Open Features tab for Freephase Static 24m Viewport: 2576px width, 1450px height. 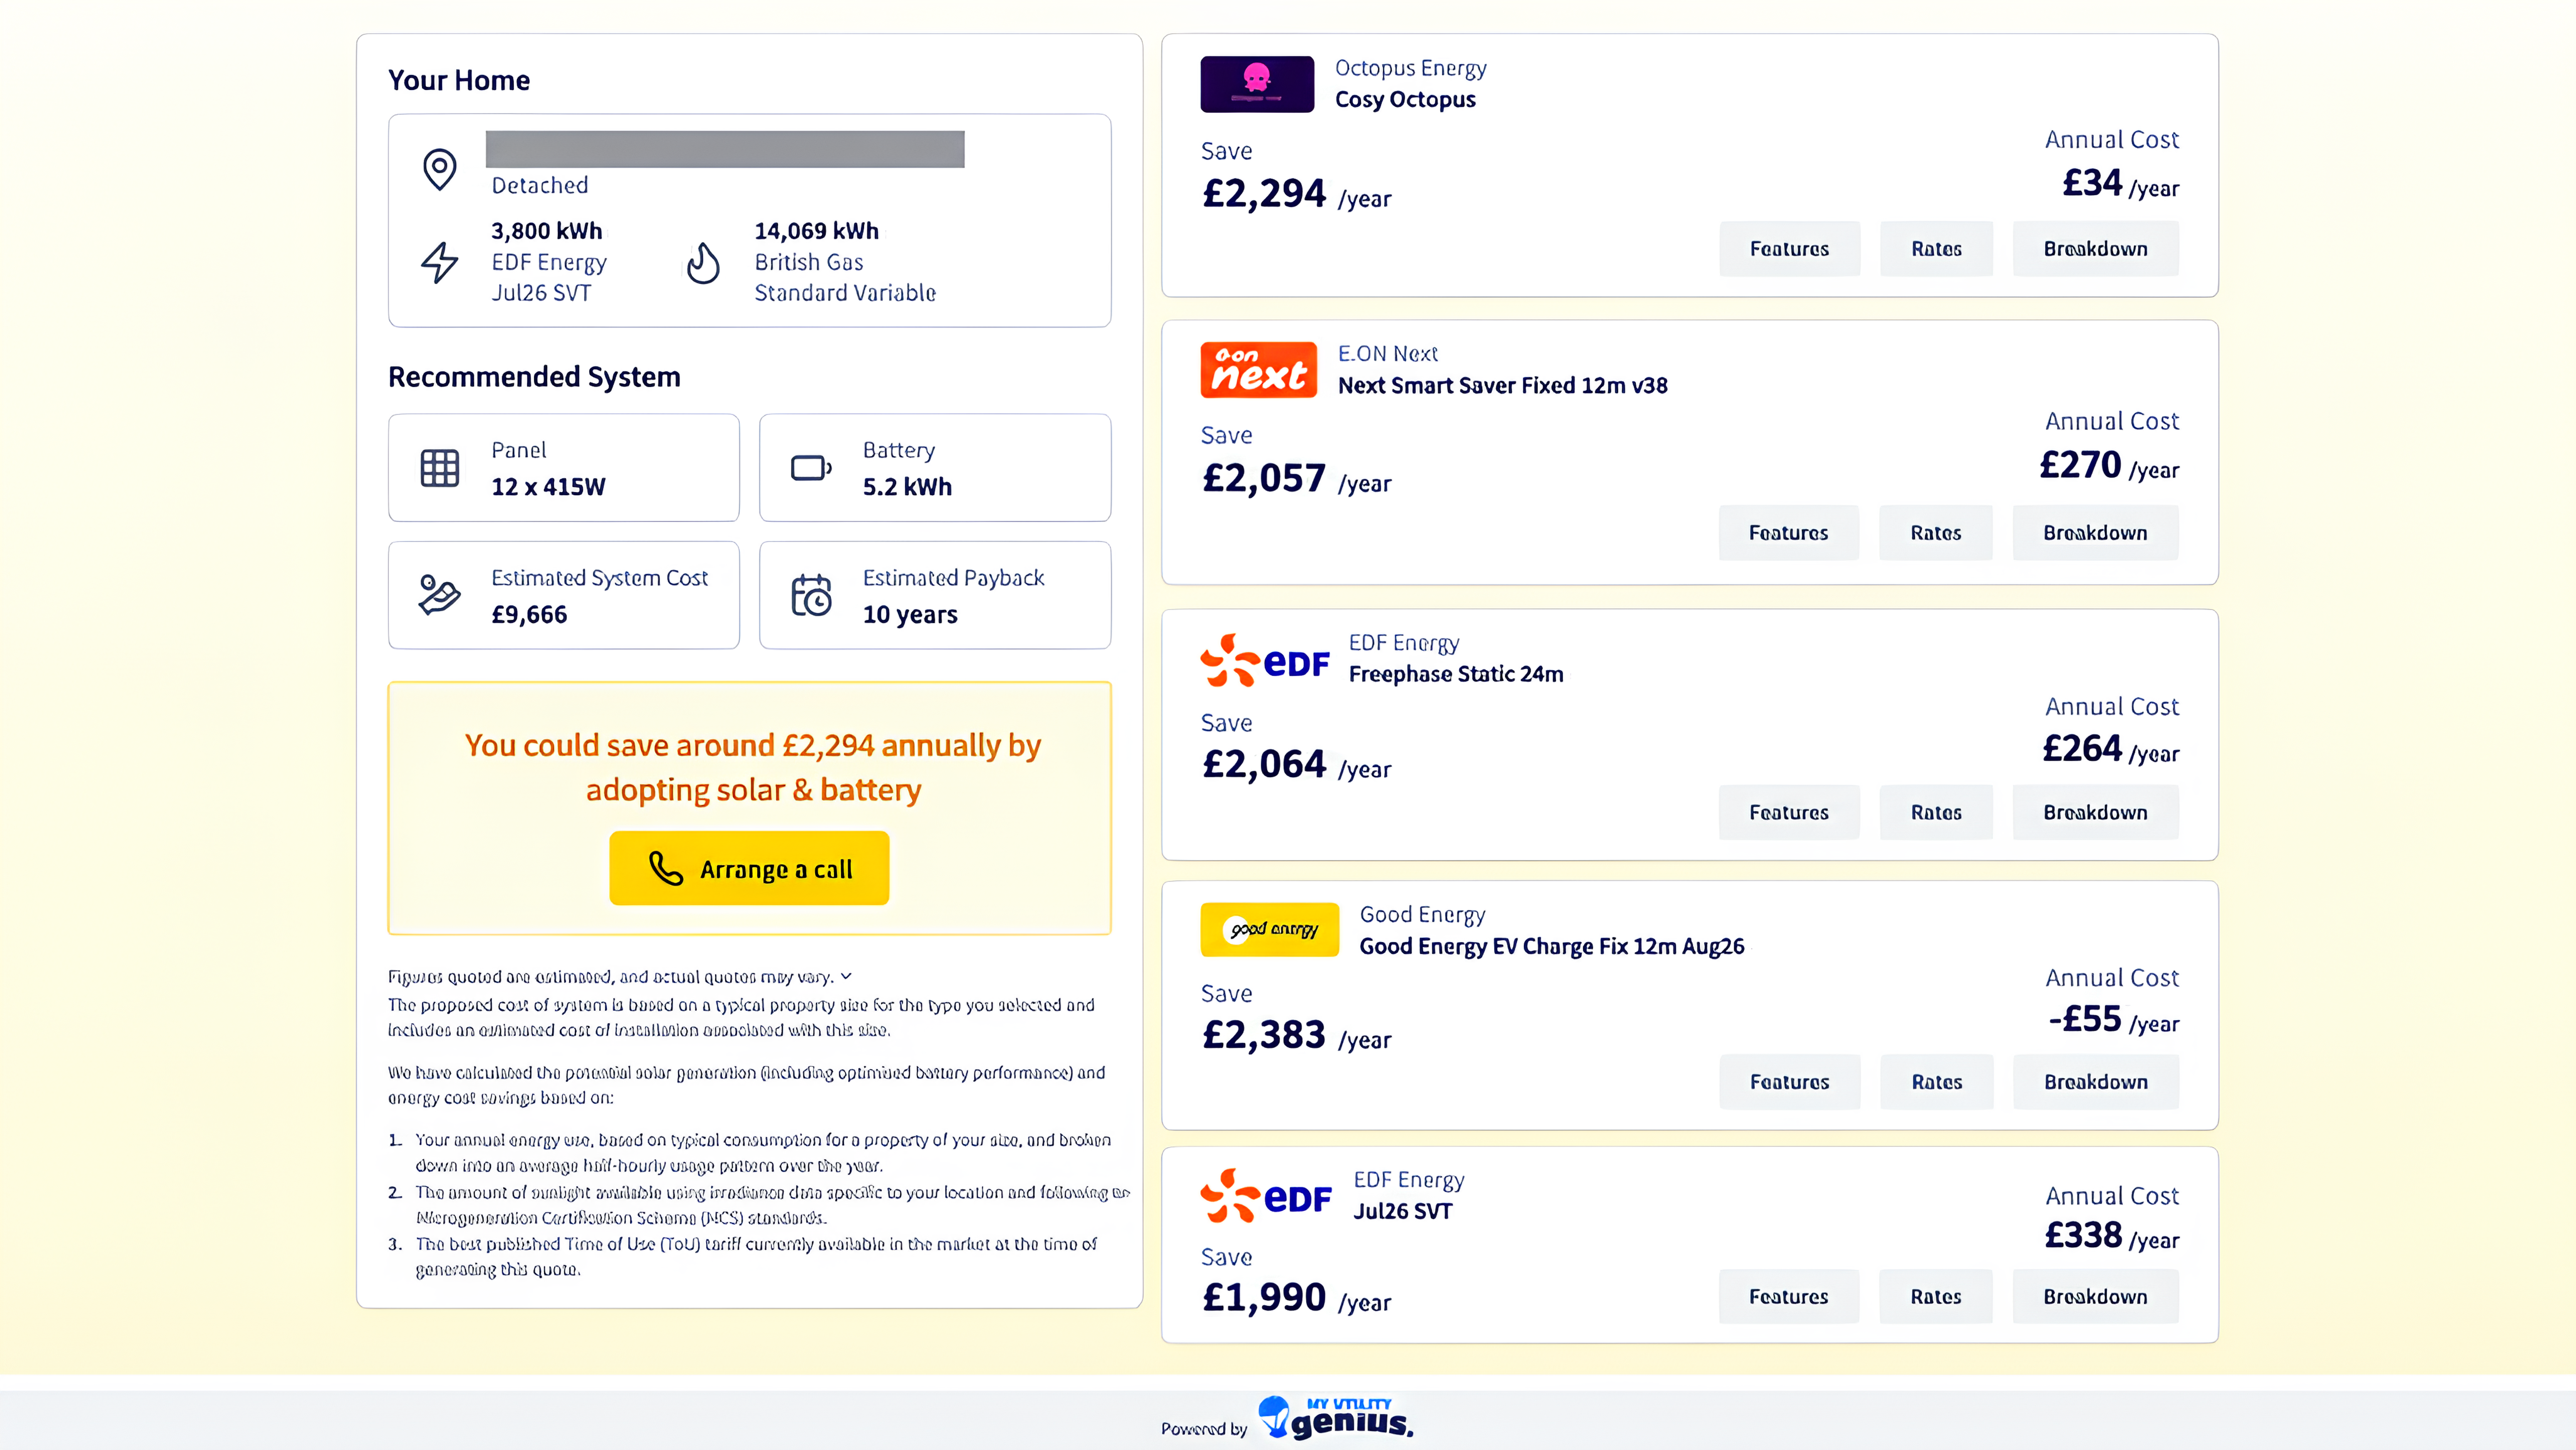tap(1789, 813)
